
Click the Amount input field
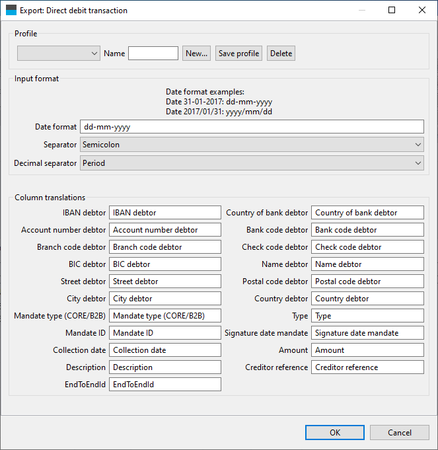pos(367,350)
